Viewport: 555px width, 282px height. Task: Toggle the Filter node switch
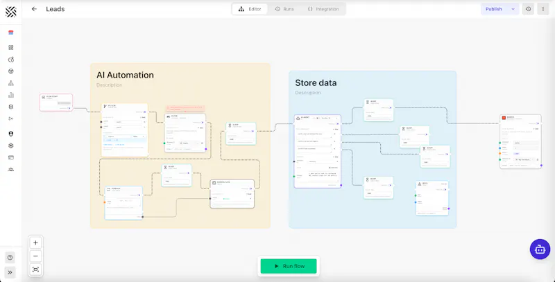(203, 122)
